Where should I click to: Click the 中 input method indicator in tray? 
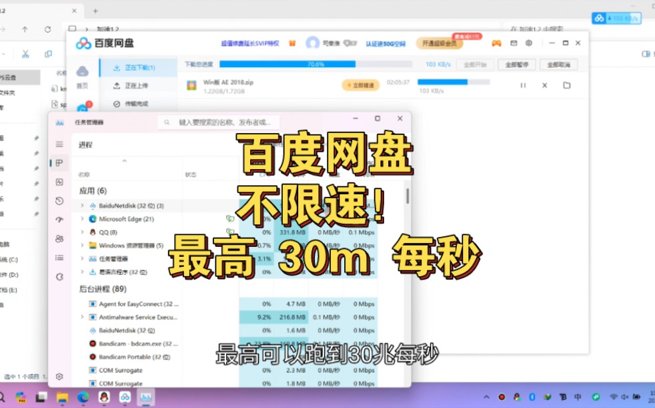click(578, 397)
